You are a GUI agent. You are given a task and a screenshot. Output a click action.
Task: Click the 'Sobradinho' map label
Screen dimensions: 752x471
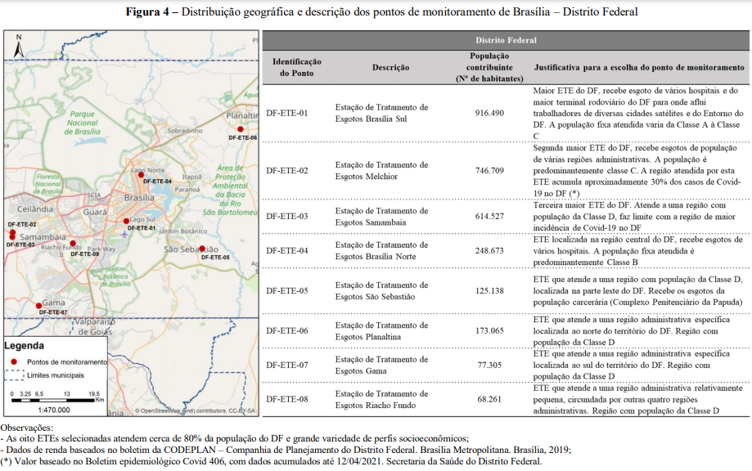tap(185, 131)
